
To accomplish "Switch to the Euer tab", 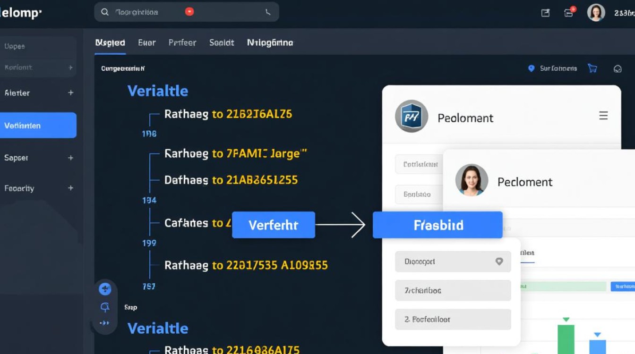I will coord(146,42).
